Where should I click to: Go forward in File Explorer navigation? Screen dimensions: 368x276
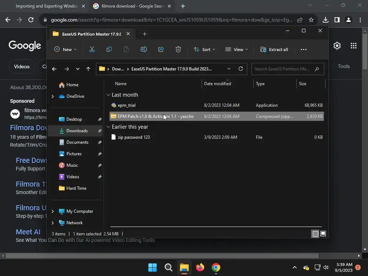[66, 69]
